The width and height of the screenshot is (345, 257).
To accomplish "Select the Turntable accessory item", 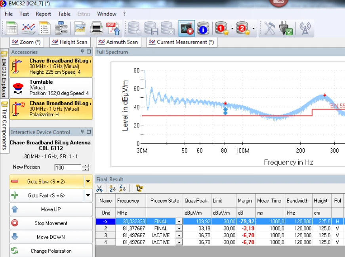I will (x=51, y=87).
